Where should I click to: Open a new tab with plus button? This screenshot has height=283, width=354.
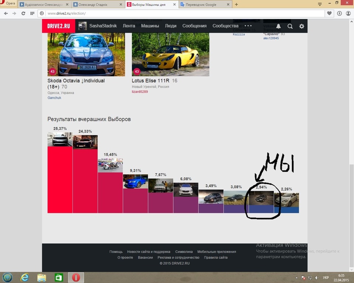pos(236,4)
